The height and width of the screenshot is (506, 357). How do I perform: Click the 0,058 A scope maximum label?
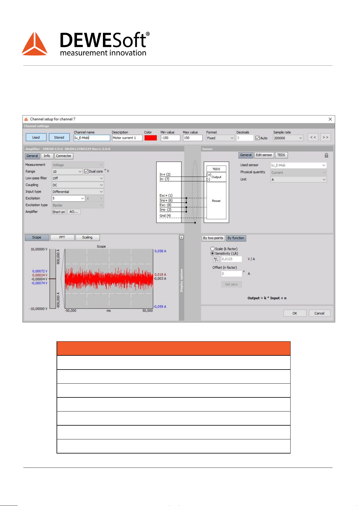(x=160, y=251)
